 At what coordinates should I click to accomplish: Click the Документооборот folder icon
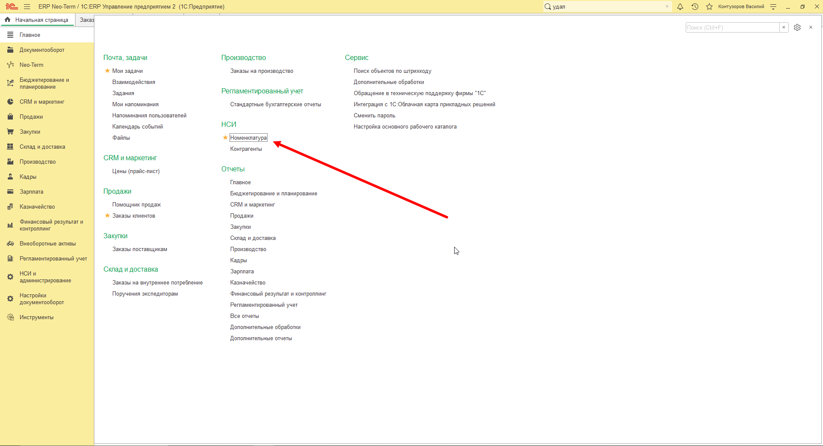tap(10, 50)
